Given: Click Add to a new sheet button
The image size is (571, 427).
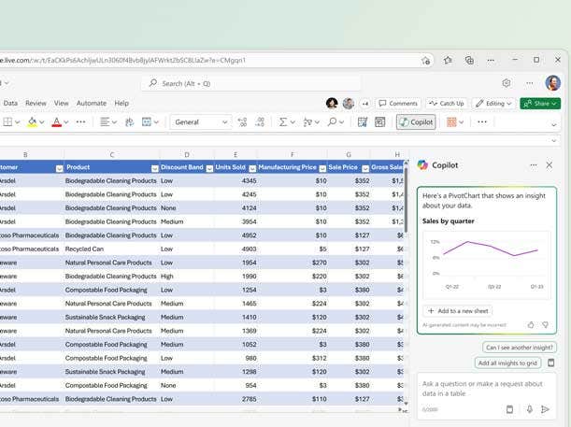Looking at the screenshot, I should [x=458, y=311].
